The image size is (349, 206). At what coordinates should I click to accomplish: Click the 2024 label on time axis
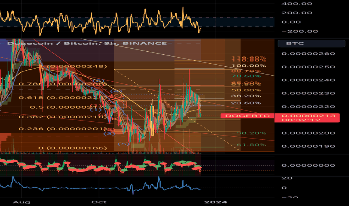point(216,202)
